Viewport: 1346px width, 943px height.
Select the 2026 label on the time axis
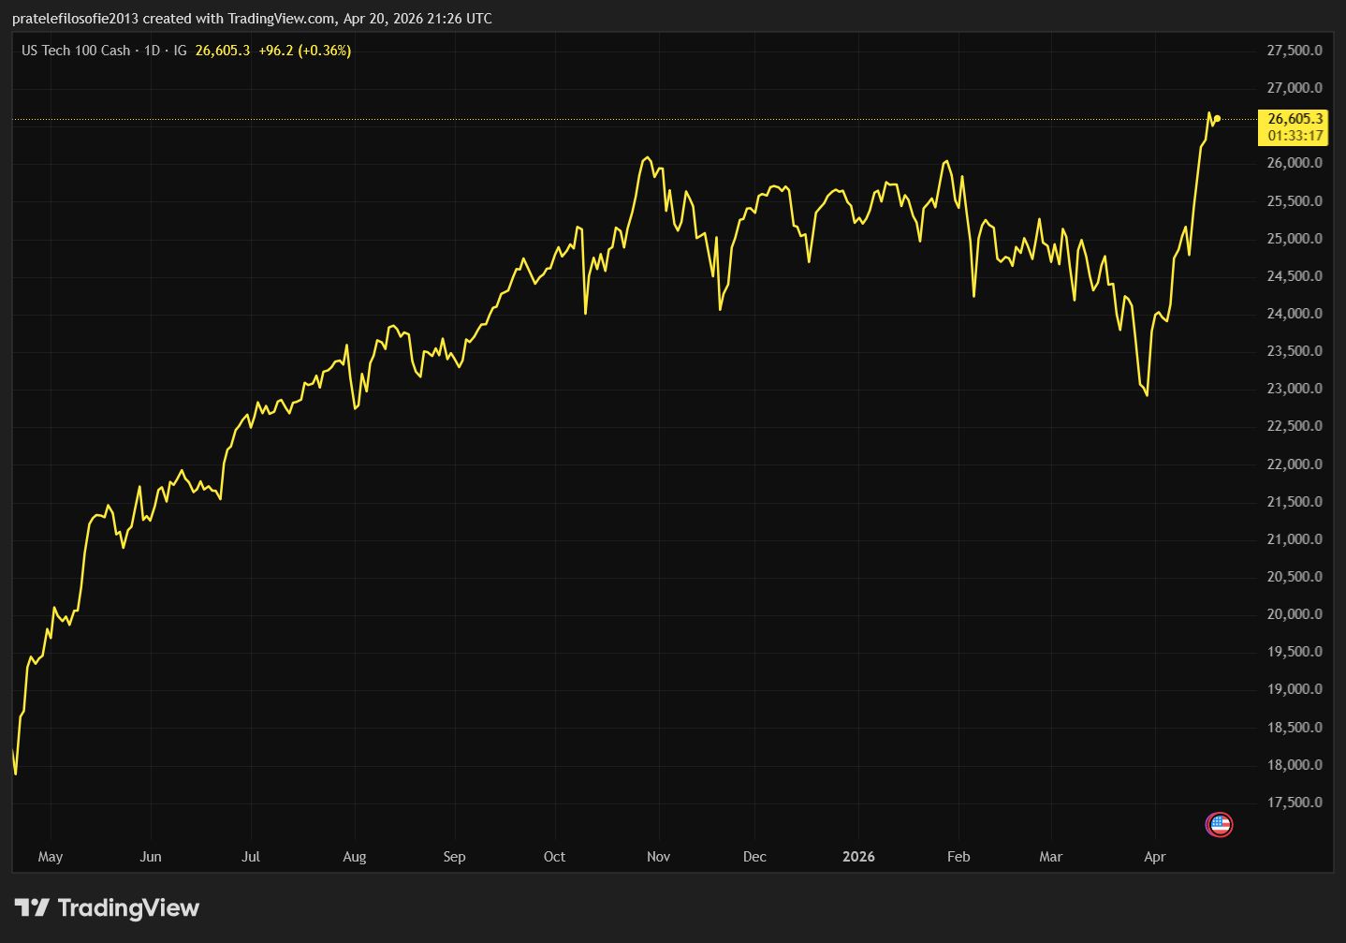coord(858,857)
